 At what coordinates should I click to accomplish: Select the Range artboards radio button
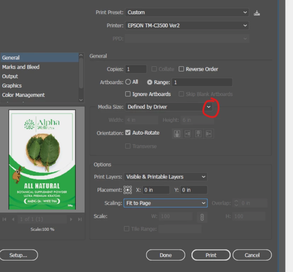150,82
